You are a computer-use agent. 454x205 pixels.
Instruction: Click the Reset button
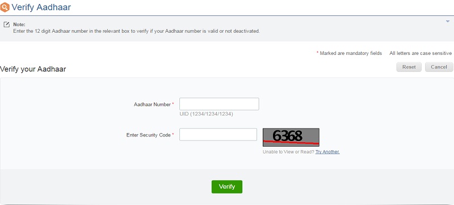point(409,67)
